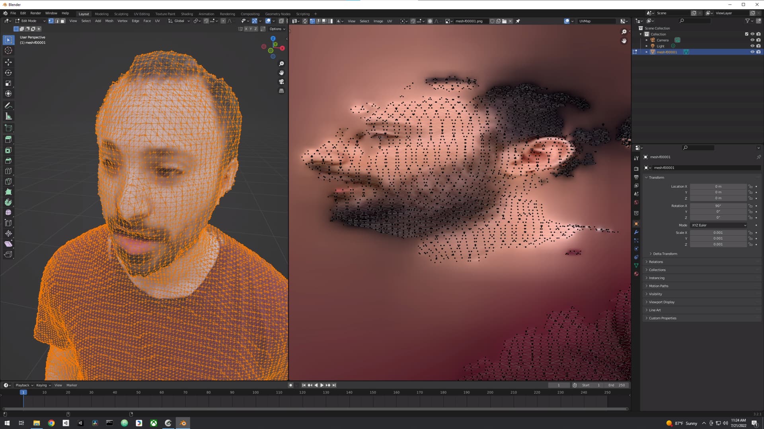Open the Render menu
Viewport: 764px width, 429px height.
coord(35,13)
